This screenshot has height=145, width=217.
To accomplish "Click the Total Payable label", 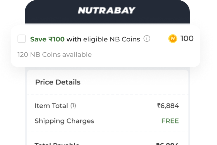I will click(x=57, y=143).
